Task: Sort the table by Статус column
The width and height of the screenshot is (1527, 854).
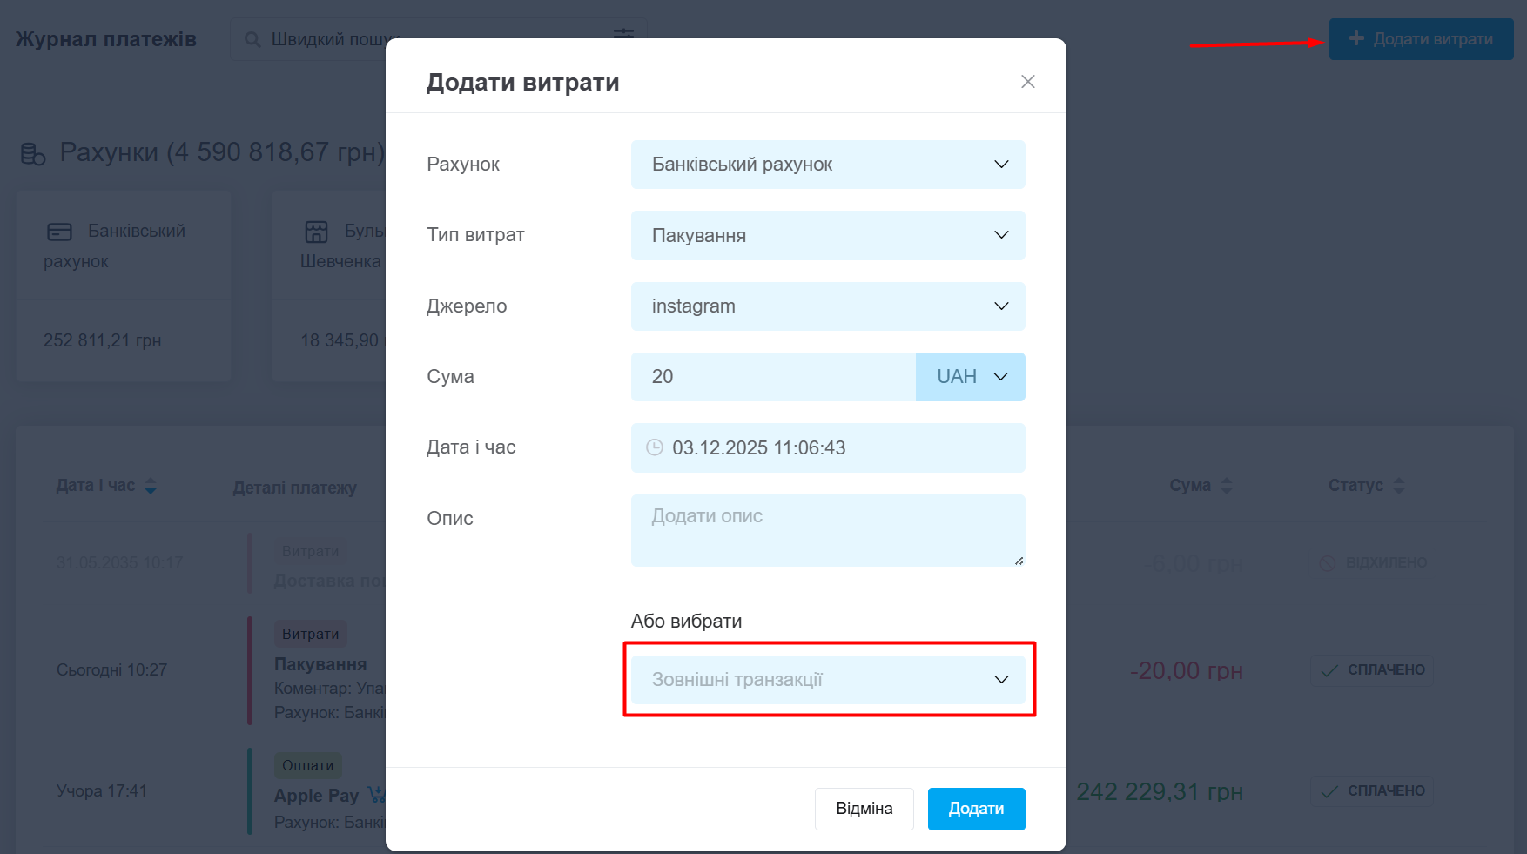Action: [x=1398, y=486]
